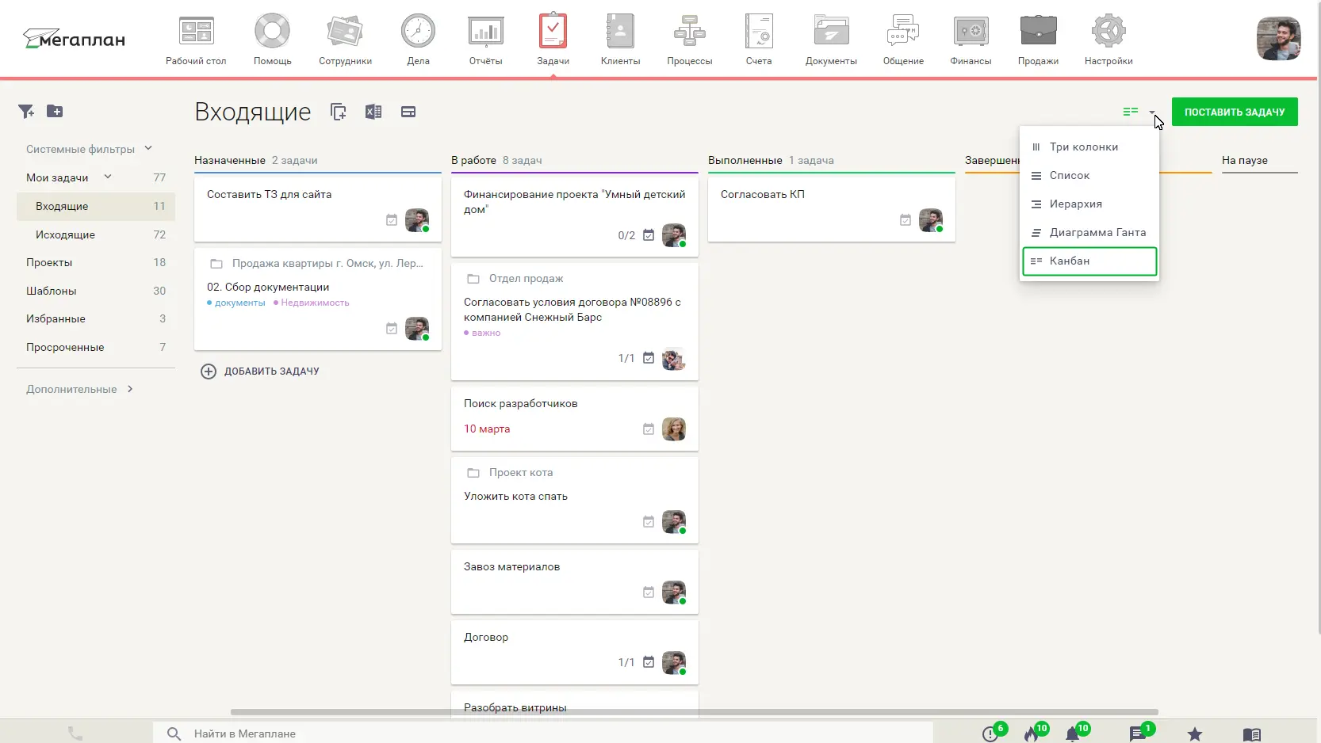
Task: Open the Отчёты reports icon
Action: [485, 33]
